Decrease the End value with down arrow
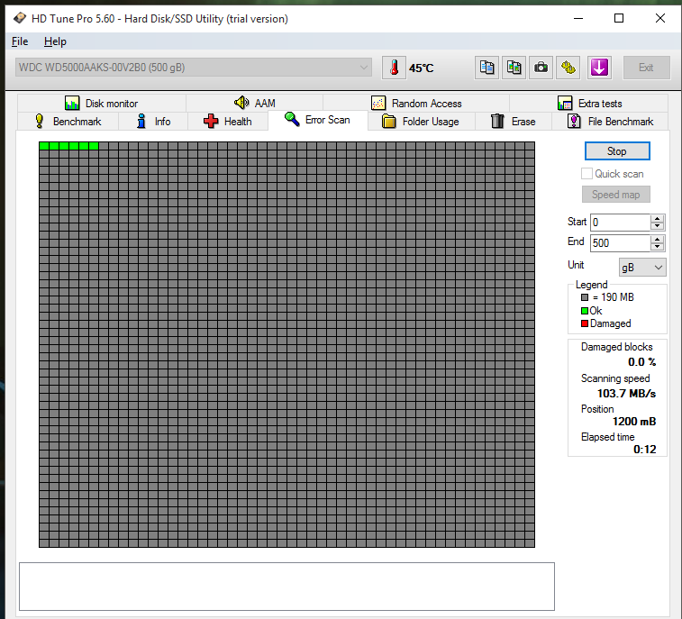The width and height of the screenshot is (682, 619). [x=658, y=247]
